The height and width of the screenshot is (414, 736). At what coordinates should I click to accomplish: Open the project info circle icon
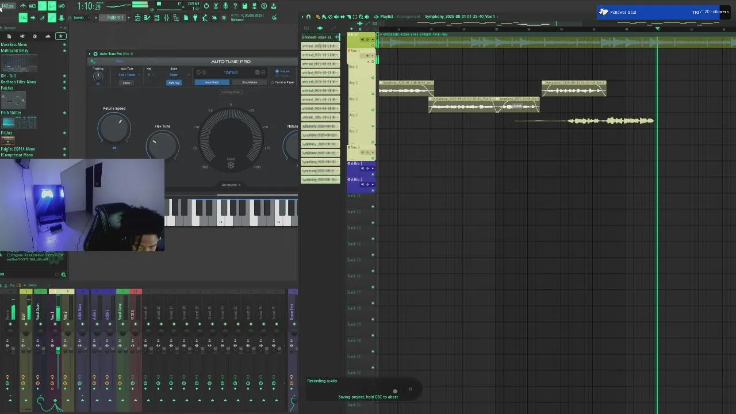click(264, 6)
